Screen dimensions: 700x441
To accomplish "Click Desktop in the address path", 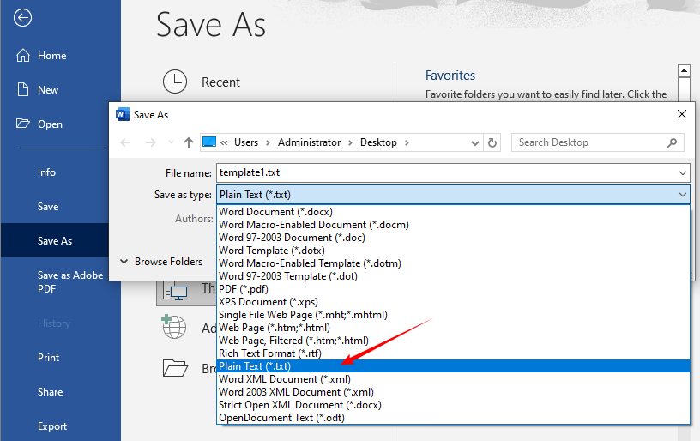I will coord(378,142).
